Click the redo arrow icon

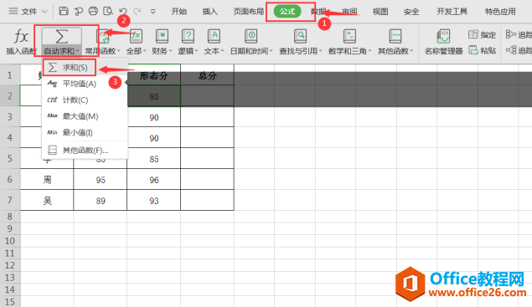click(x=137, y=11)
